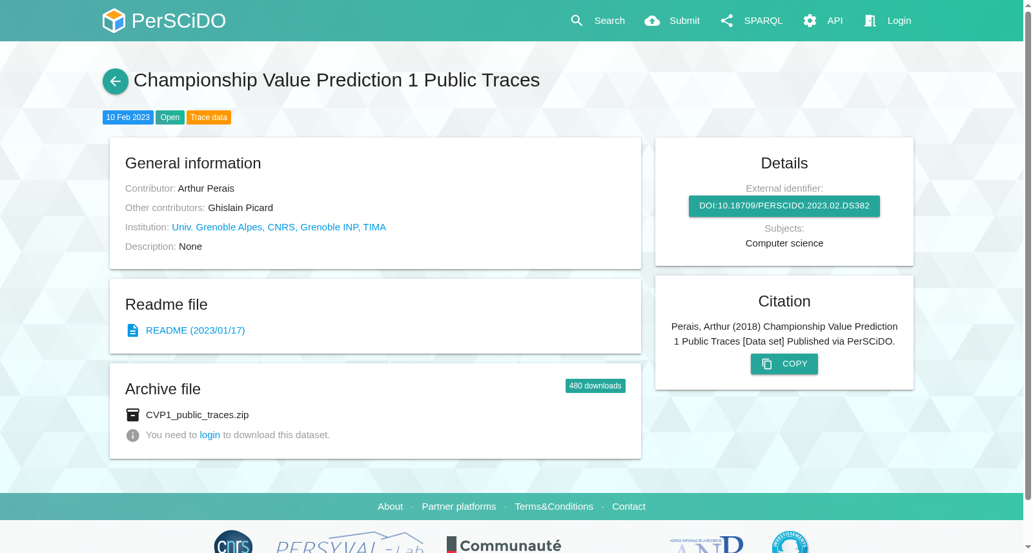Click the copy icon in Citation card
Viewport: 1033px width, 553px height.
pyautogui.click(x=767, y=364)
